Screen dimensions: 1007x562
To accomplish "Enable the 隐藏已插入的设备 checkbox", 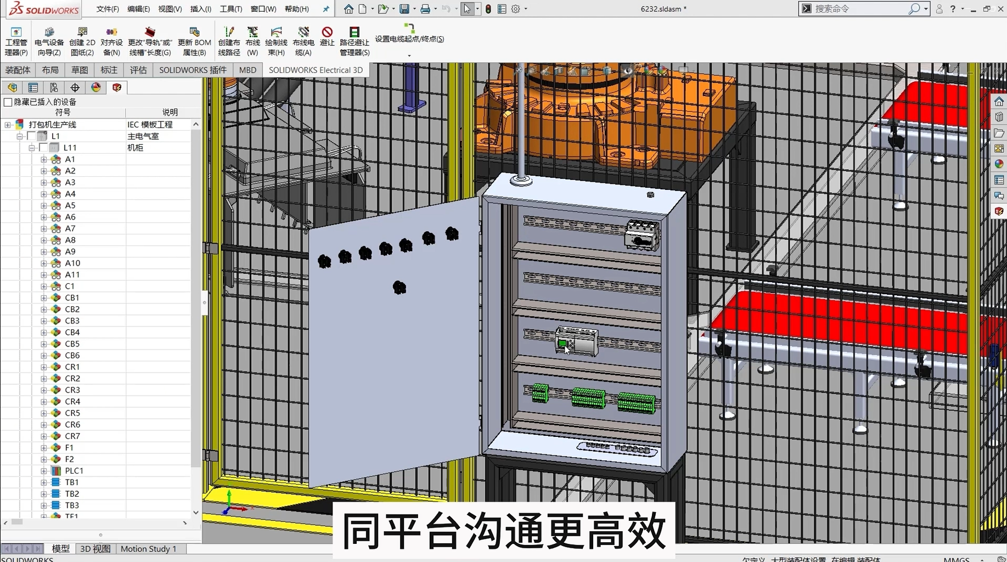I will point(8,102).
